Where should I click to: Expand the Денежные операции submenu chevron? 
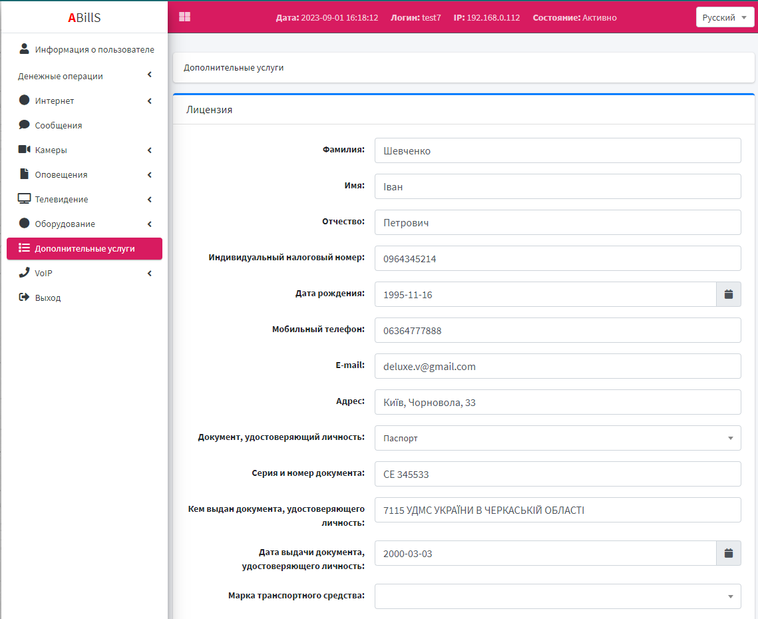pos(149,75)
